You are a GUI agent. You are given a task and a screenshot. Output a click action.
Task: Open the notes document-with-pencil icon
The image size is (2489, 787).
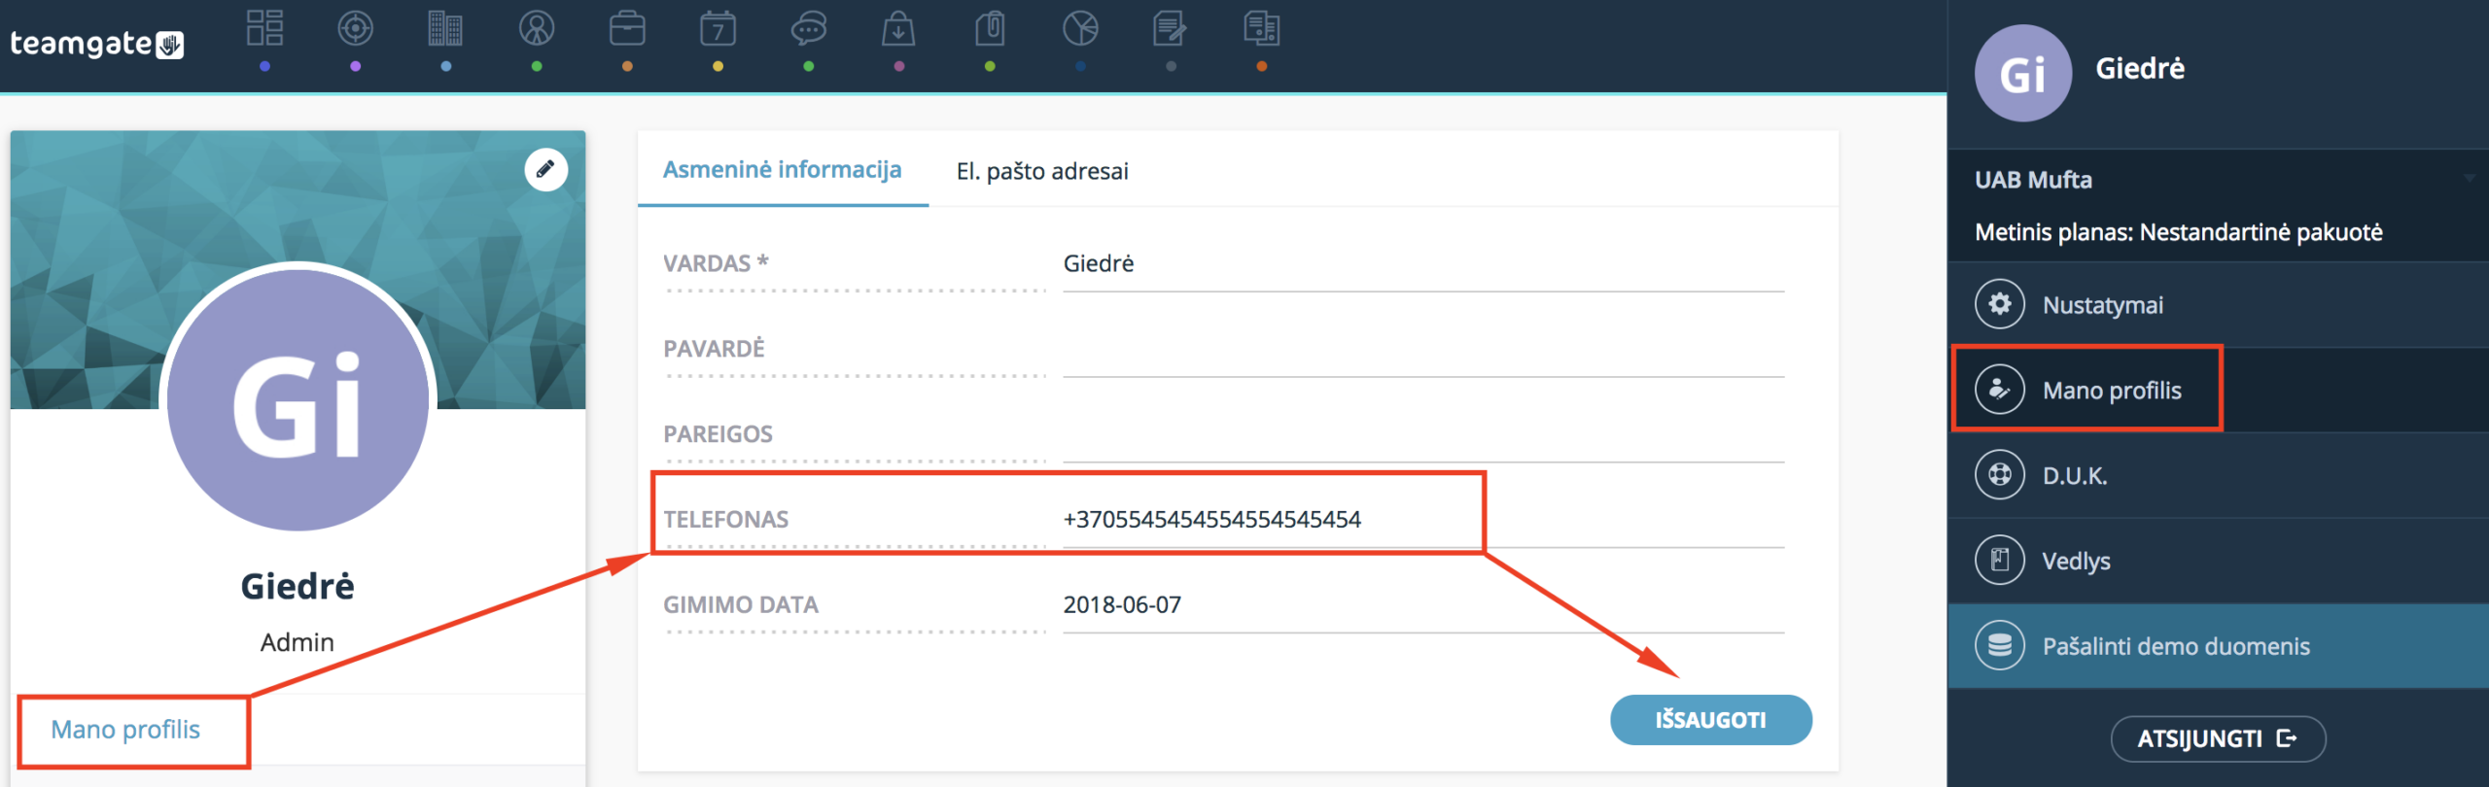pyautogui.click(x=1171, y=28)
